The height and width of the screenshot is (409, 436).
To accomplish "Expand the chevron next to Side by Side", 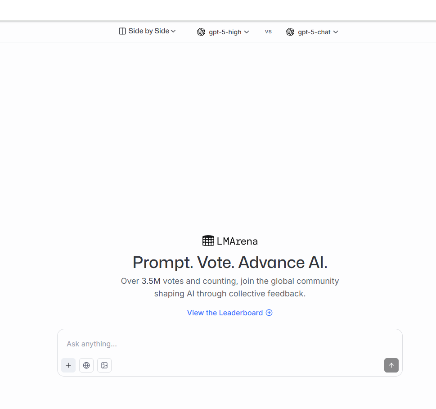I will 173,31.
